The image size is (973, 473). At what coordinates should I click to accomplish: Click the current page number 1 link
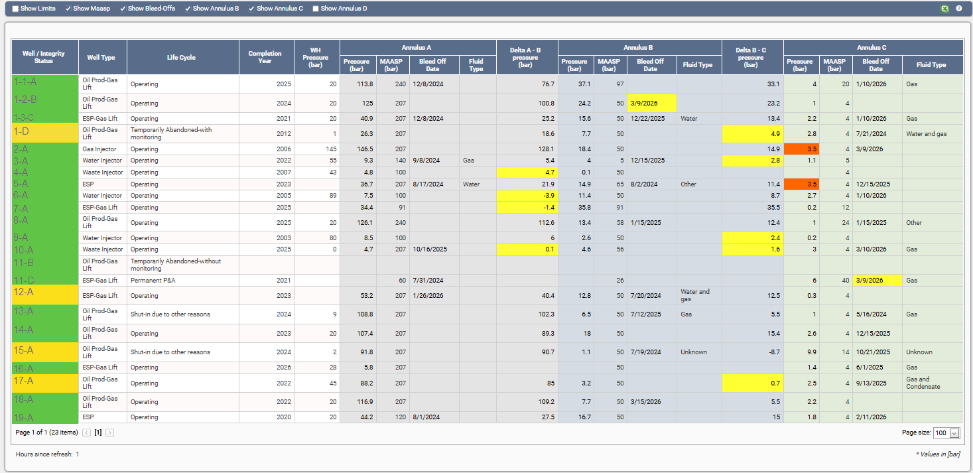pyautogui.click(x=98, y=433)
